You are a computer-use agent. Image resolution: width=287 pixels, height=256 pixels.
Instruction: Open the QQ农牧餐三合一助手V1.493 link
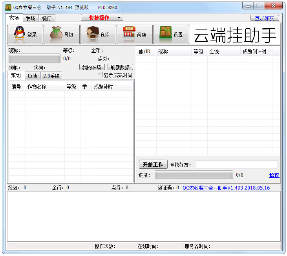click(226, 188)
